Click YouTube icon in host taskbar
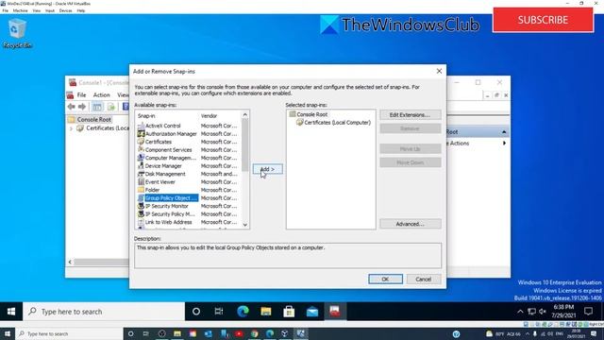 tap(239, 333)
